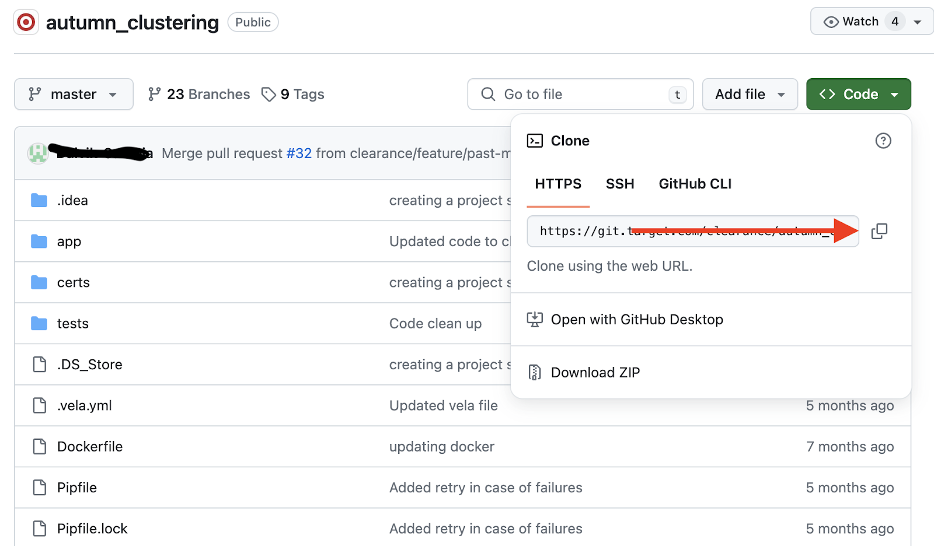Click the tag icon beside 9 Tags

[x=269, y=94]
